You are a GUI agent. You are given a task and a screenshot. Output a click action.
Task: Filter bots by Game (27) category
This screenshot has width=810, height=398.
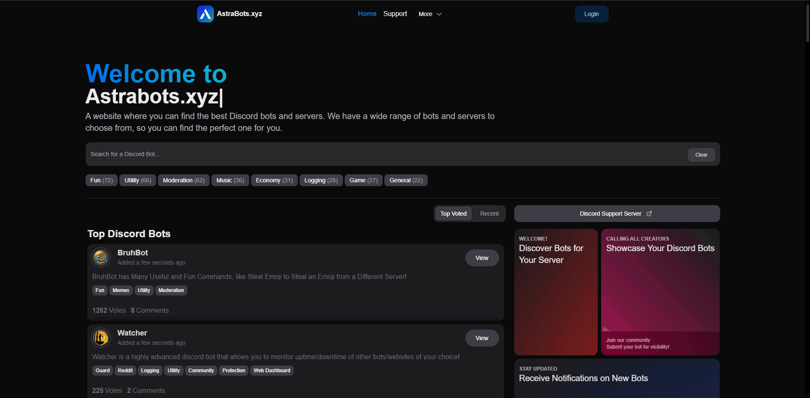364,180
